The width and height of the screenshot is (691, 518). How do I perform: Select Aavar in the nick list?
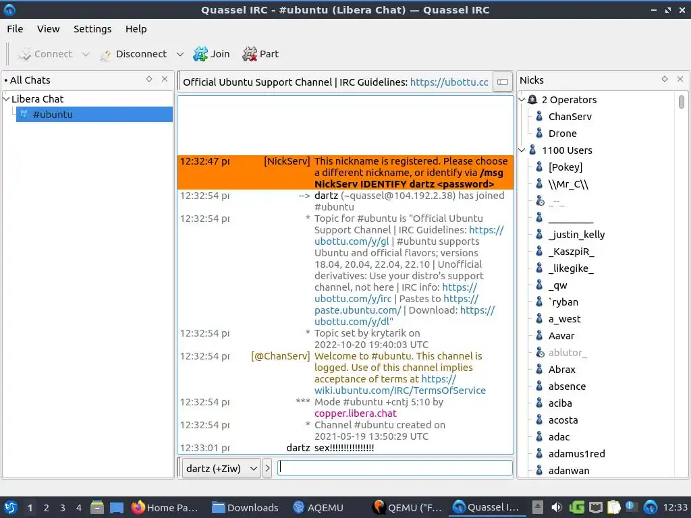(561, 336)
